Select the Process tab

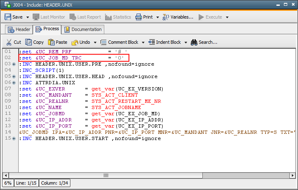tap(47, 29)
